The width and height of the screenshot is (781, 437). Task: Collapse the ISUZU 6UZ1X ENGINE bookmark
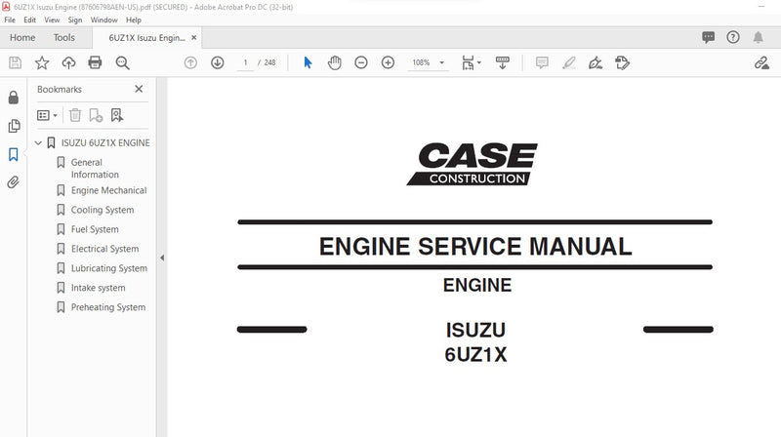[x=37, y=143]
